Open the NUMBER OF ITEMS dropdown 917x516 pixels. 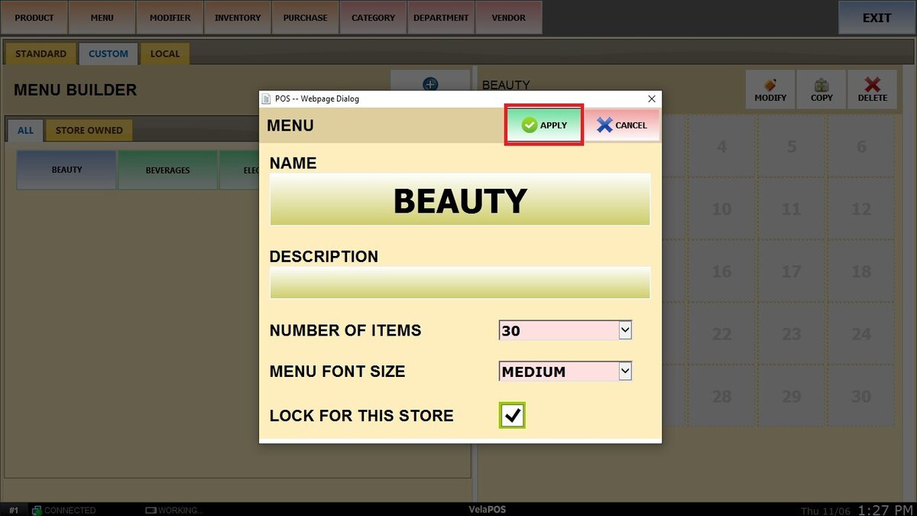coord(565,330)
